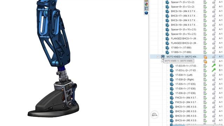Select Spacer<5> (8 x 16 x 2.5)
Screen dimensions: 224x126
point(183,29)
